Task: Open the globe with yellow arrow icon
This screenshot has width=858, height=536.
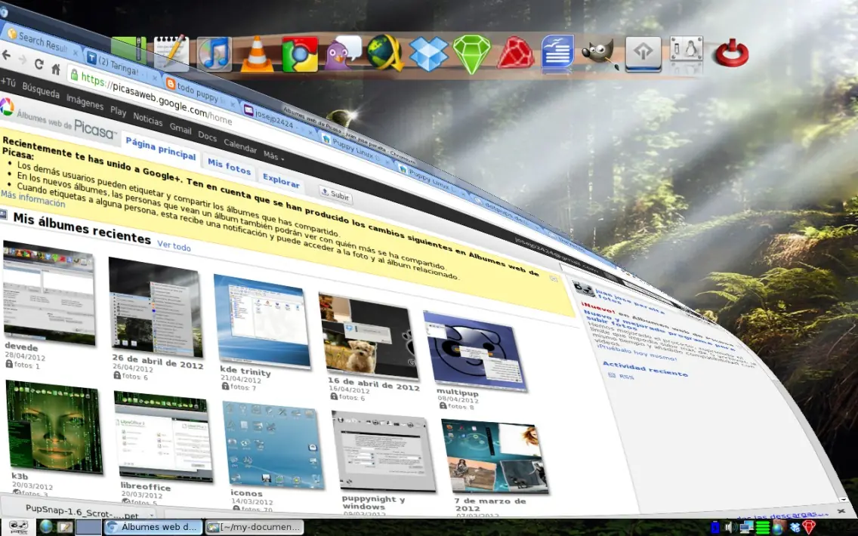Action: pyautogui.click(x=385, y=53)
